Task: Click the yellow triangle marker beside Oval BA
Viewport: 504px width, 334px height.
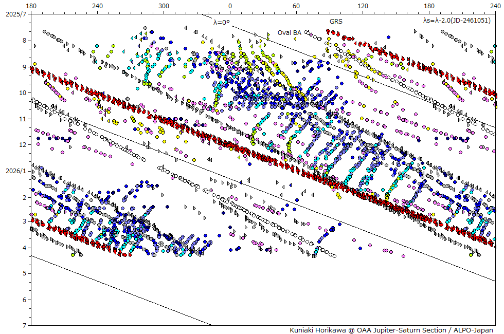Action: 268,35
